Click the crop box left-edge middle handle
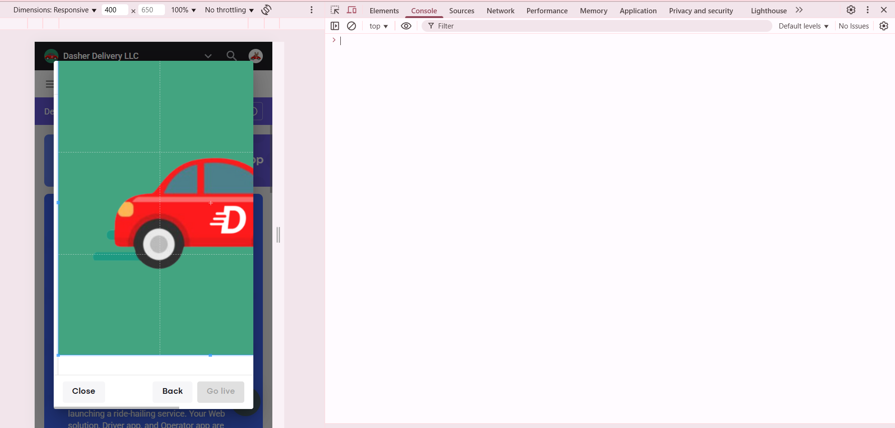Viewport: 895px width, 428px height. coord(58,203)
